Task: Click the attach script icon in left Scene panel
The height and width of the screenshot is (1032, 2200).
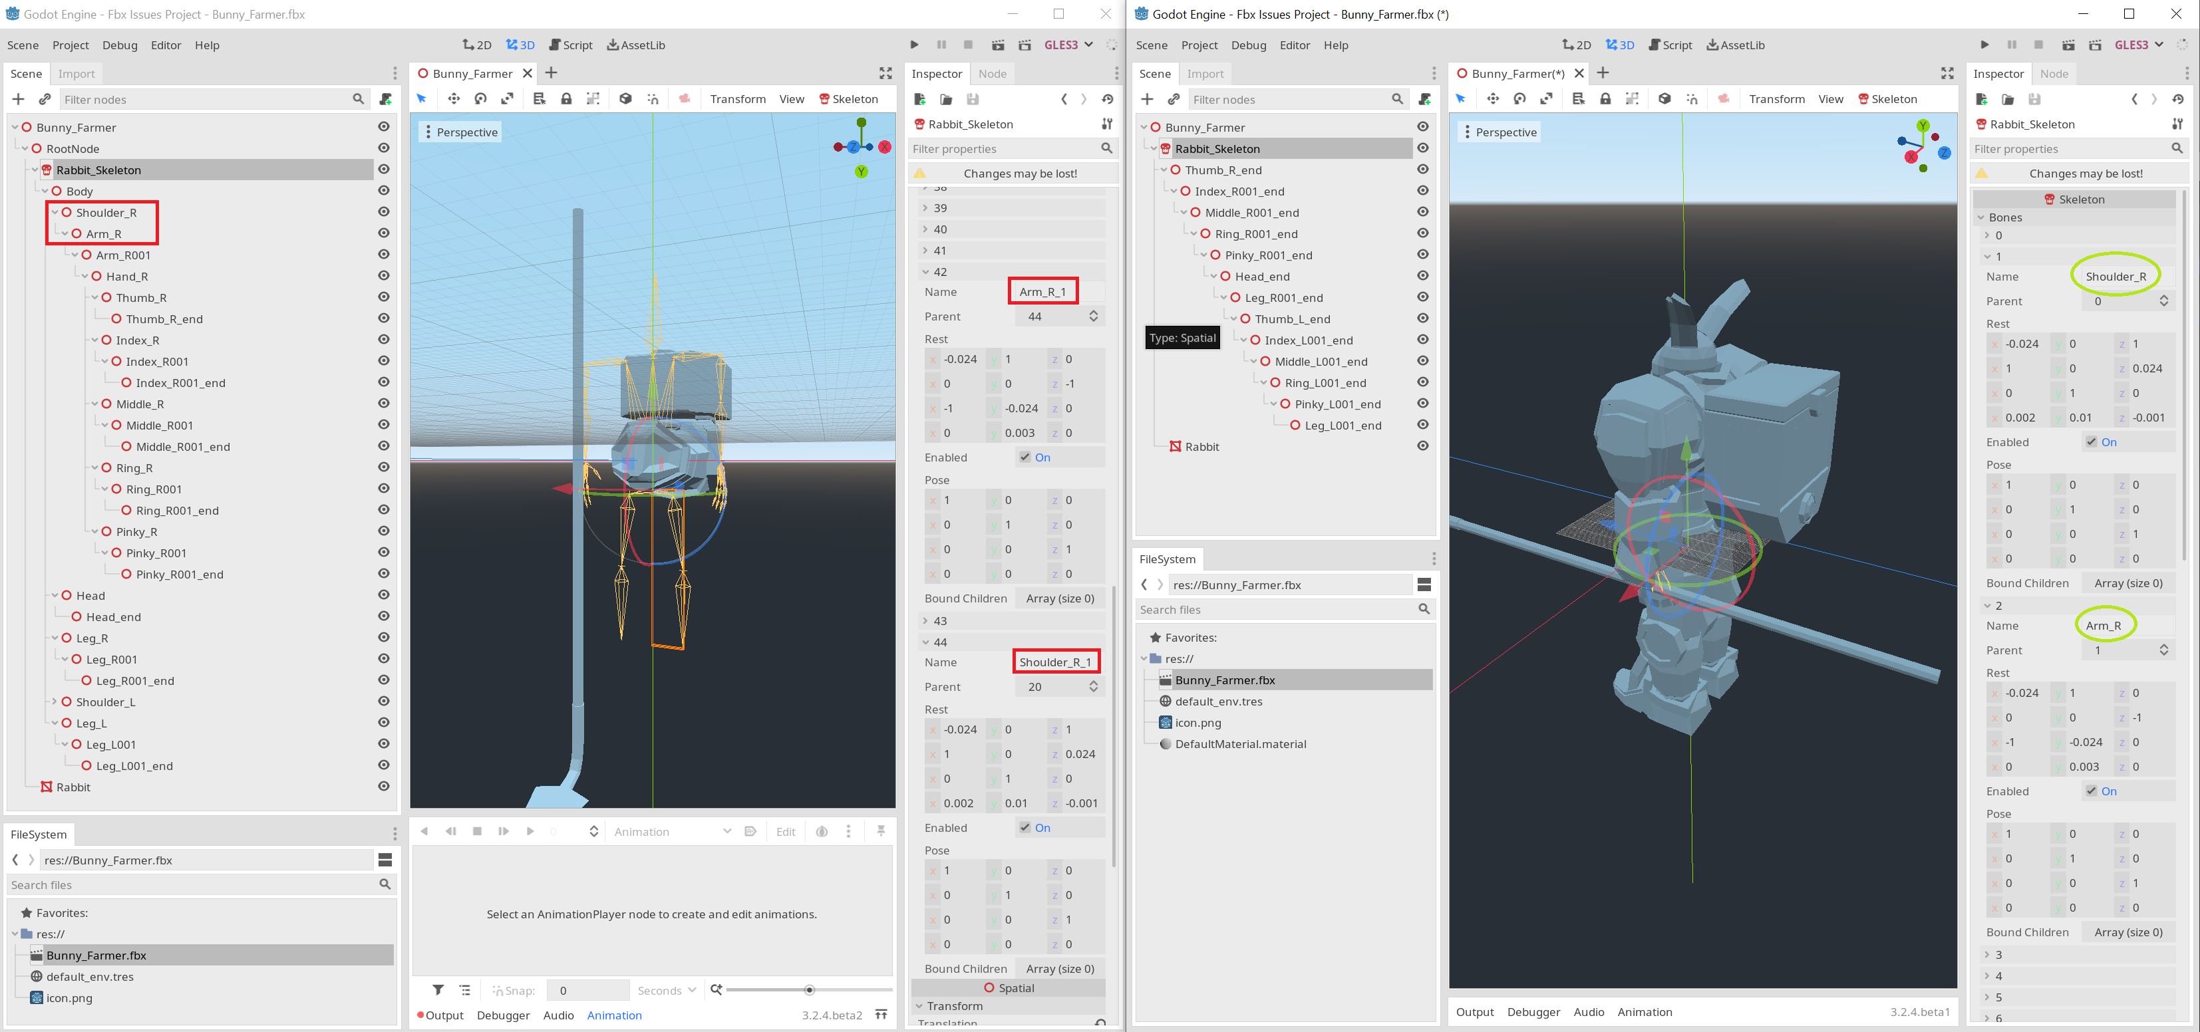Action: 385,99
